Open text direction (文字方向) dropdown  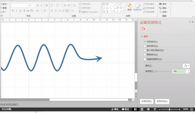click(x=85, y=4)
